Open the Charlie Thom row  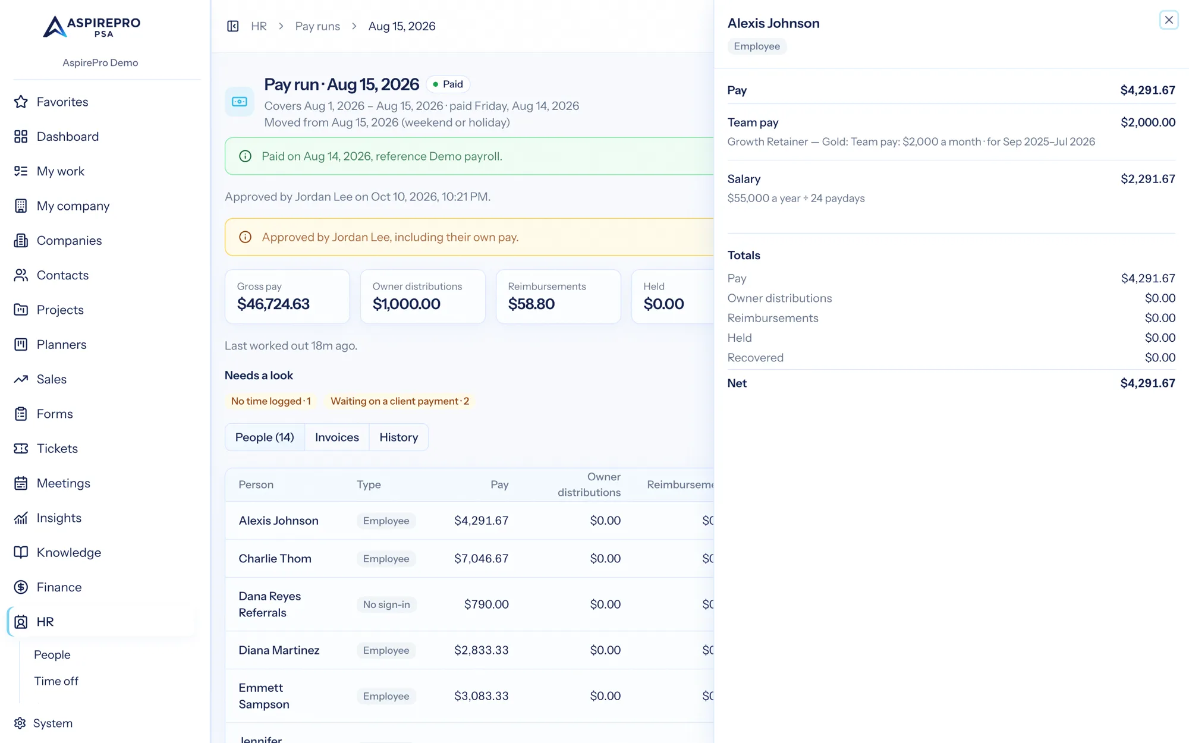coord(470,559)
